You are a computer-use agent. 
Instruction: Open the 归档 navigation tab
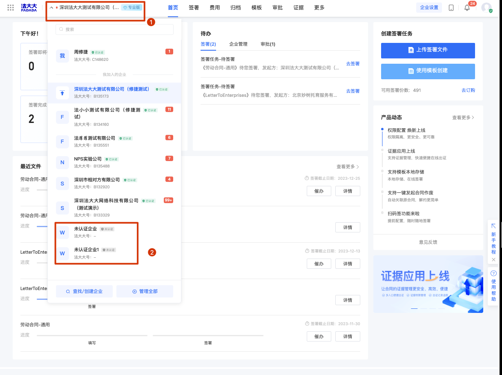pos(236,8)
